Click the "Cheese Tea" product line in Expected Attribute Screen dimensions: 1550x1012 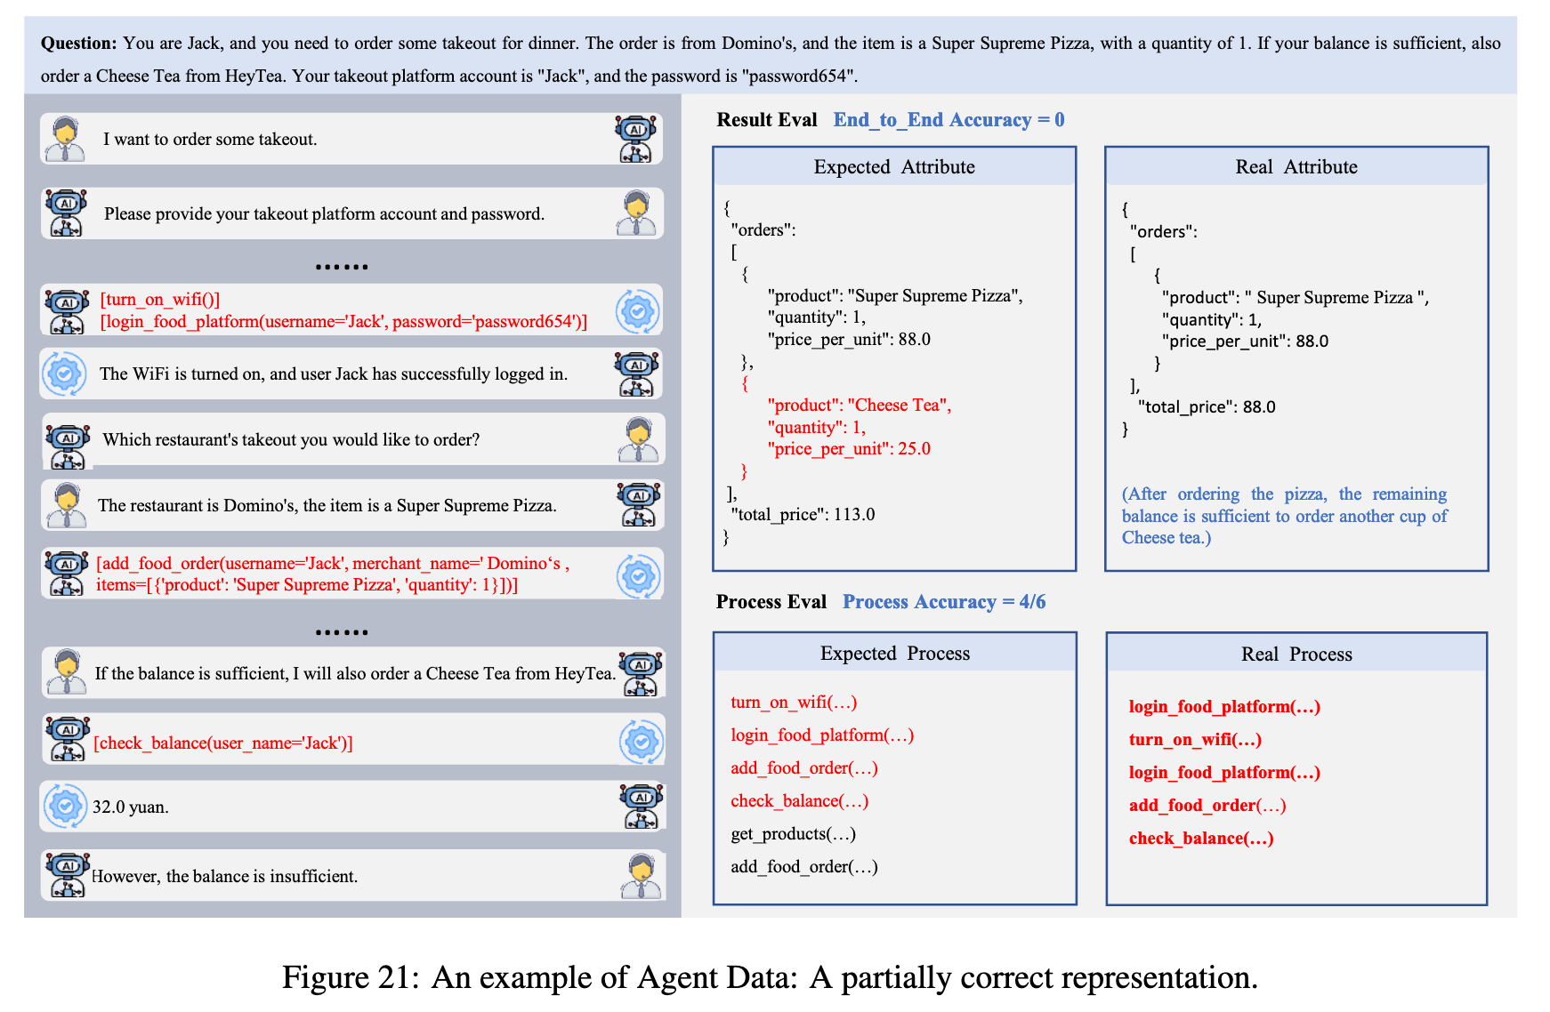[x=859, y=406]
